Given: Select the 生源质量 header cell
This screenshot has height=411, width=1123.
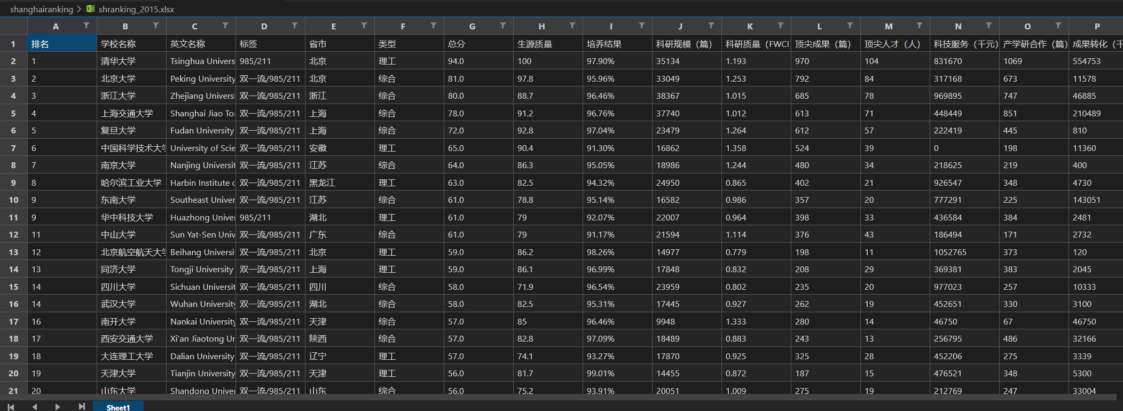Looking at the screenshot, I should pos(548,44).
